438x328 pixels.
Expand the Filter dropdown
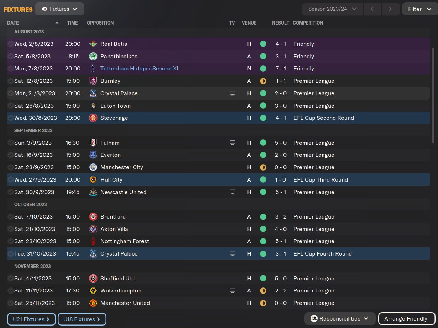419,9
